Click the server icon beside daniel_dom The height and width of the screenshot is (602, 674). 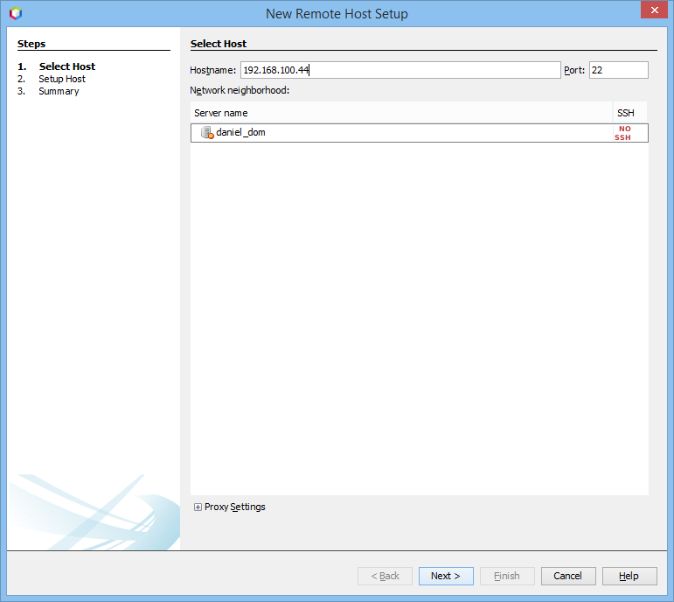tap(207, 133)
